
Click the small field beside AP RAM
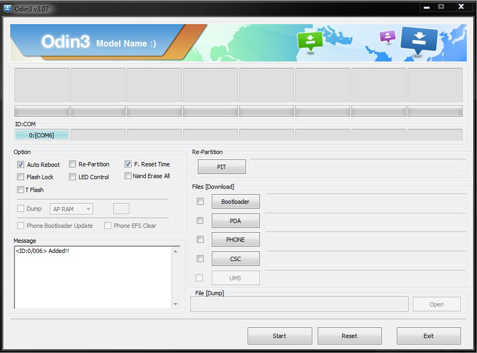click(x=121, y=209)
